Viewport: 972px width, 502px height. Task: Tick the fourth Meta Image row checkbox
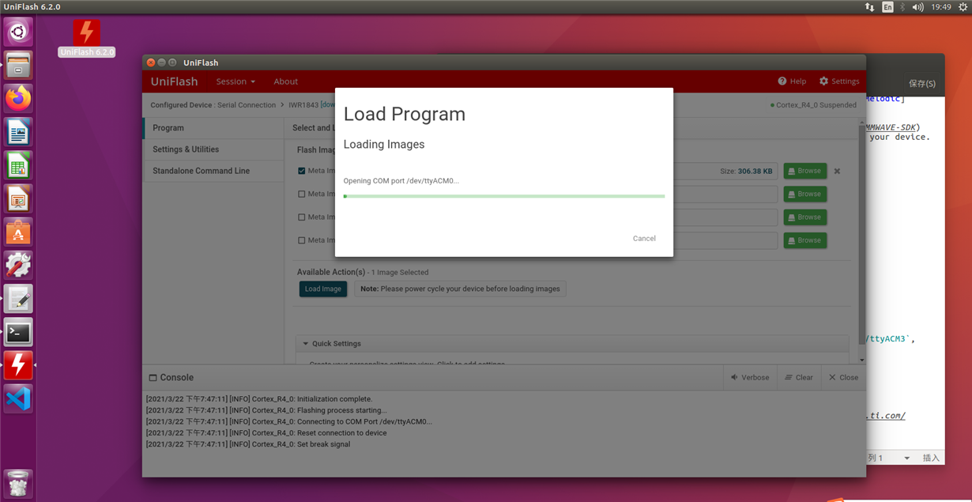tap(302, 240)
